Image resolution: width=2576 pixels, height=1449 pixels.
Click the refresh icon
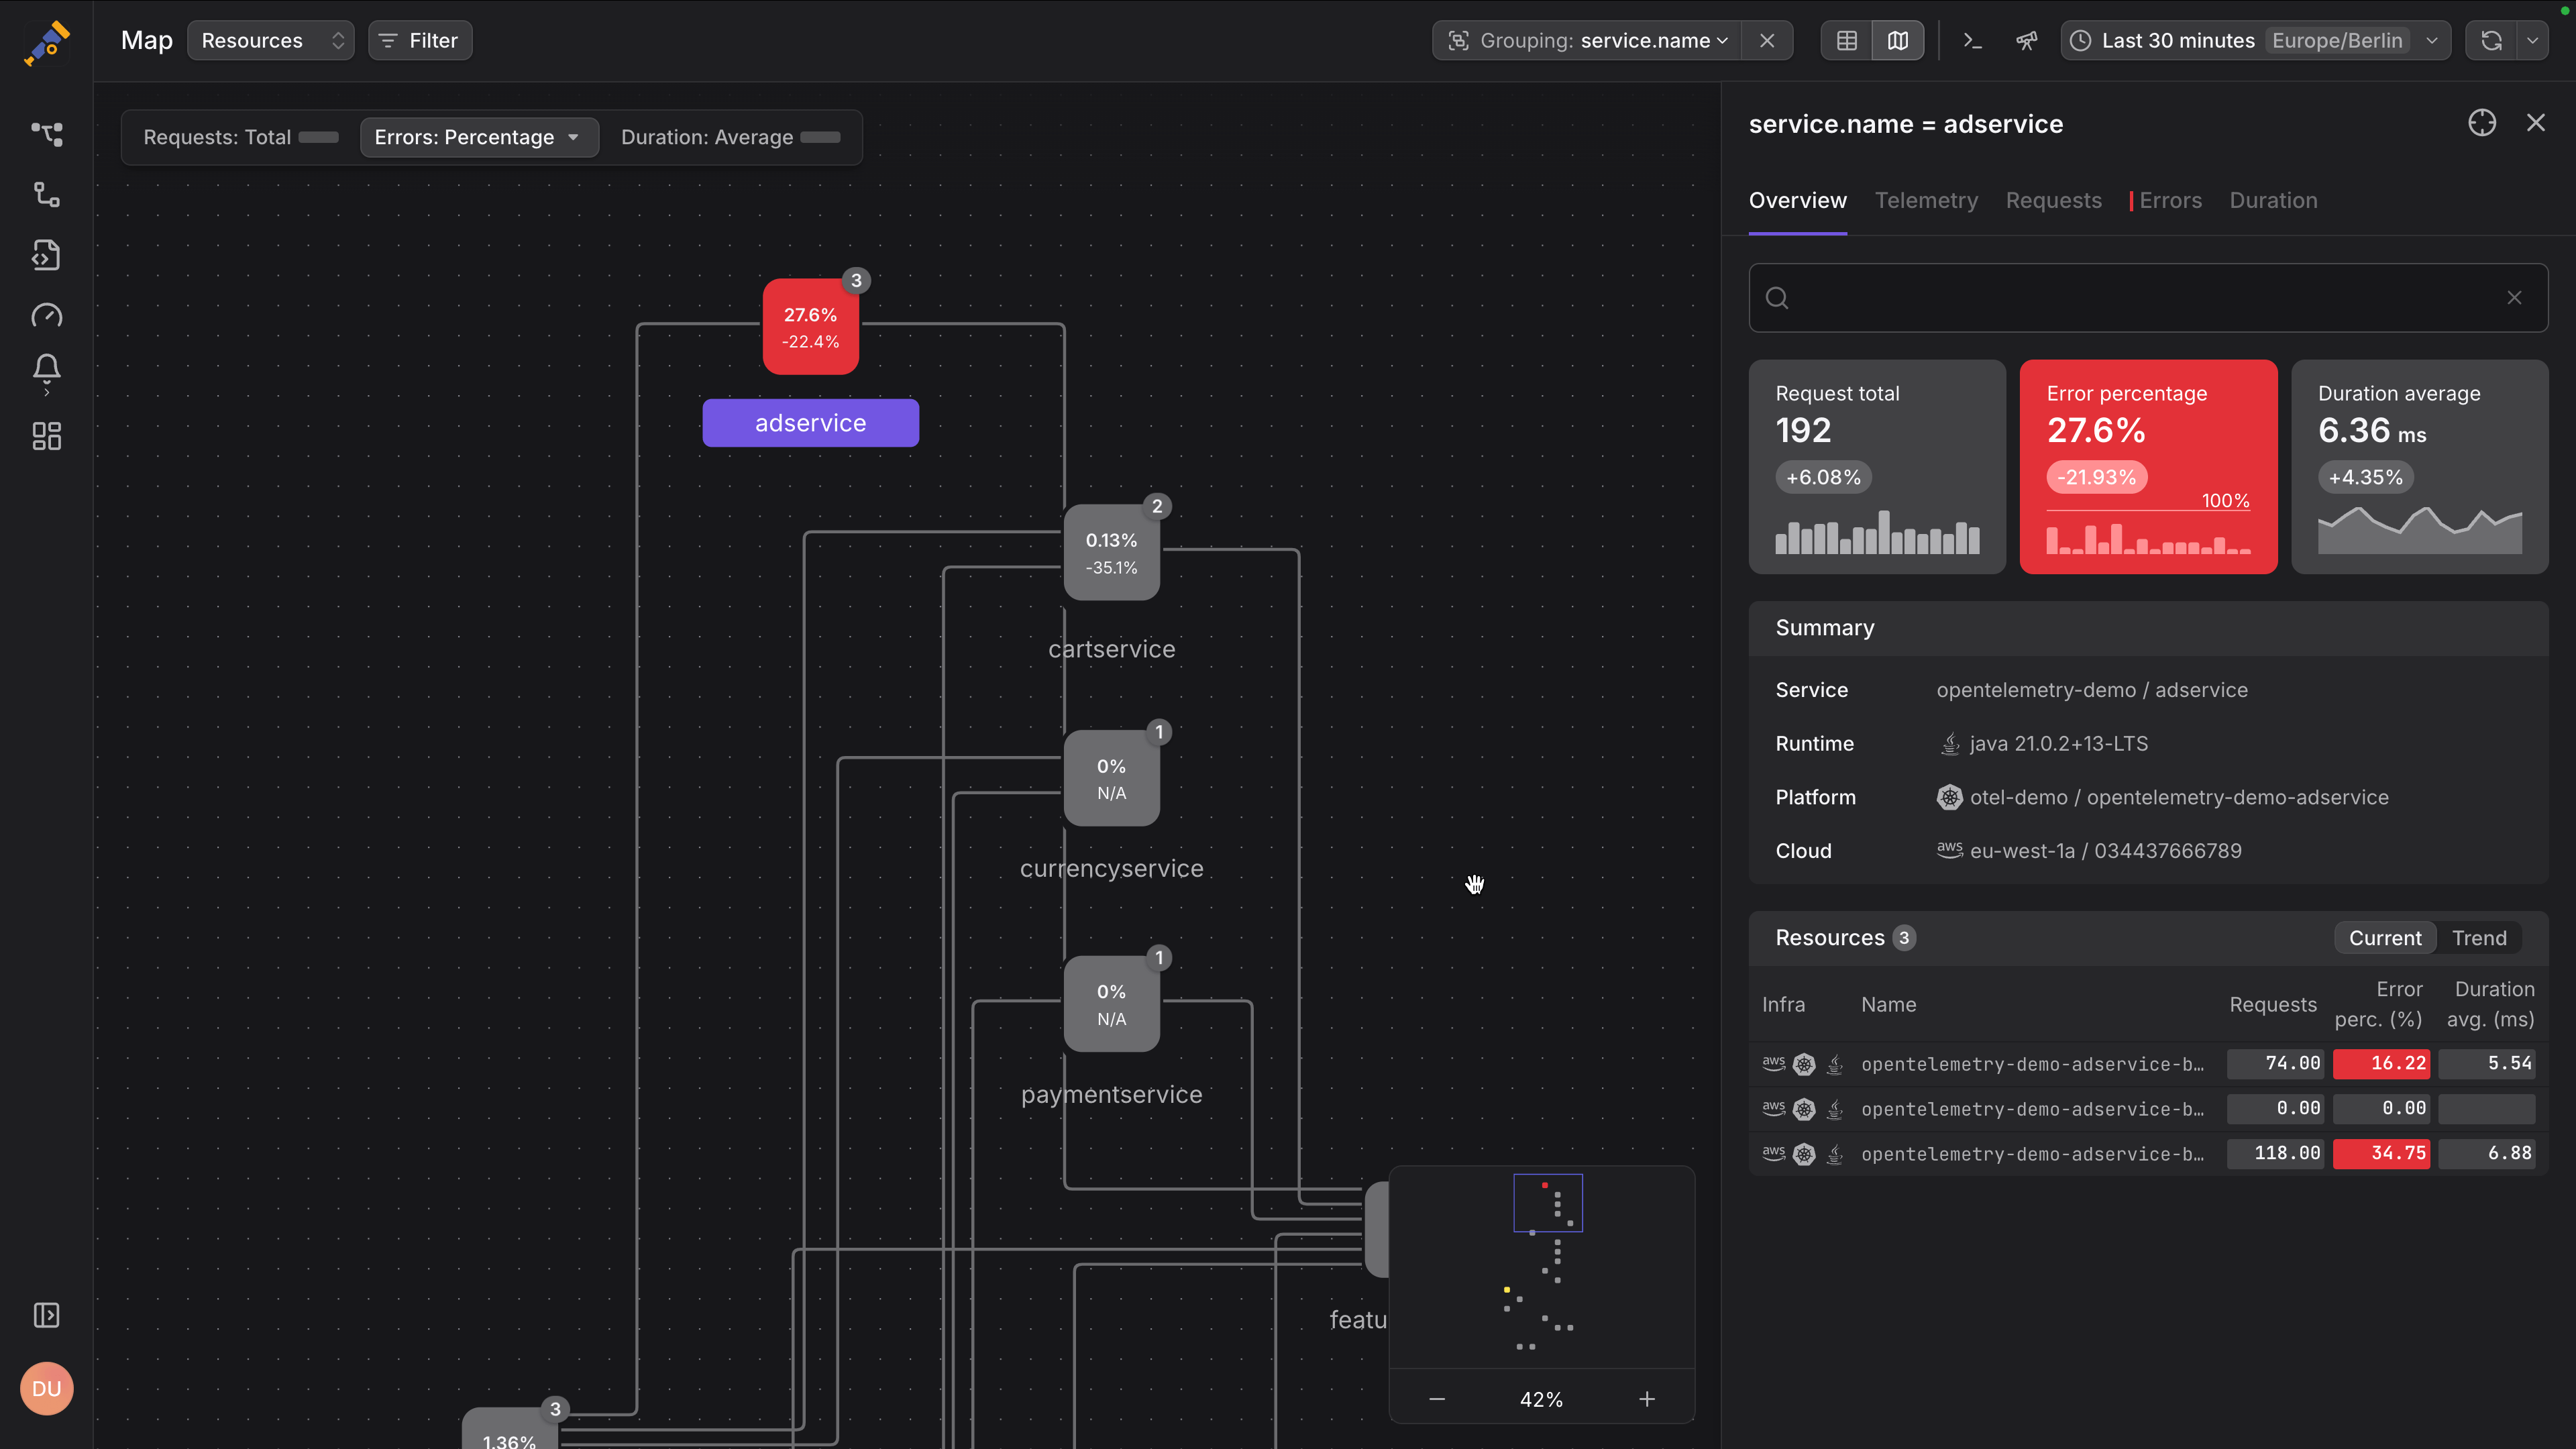[x=2491, y=41]
